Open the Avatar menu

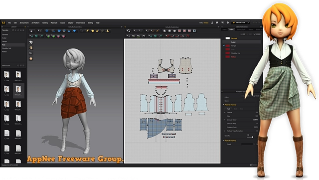coord(63,23)
